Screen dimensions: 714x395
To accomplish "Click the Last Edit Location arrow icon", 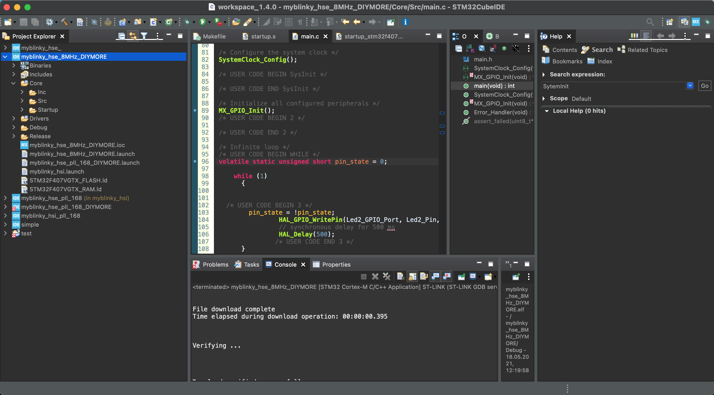I will coord(345,22).
